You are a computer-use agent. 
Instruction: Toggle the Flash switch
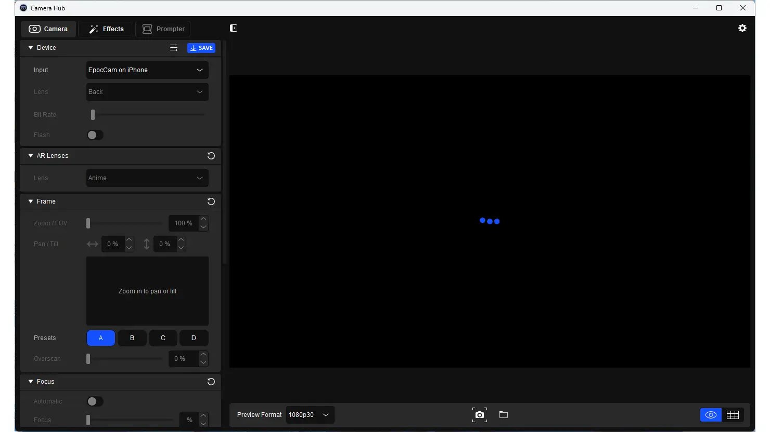coord(95,135)
